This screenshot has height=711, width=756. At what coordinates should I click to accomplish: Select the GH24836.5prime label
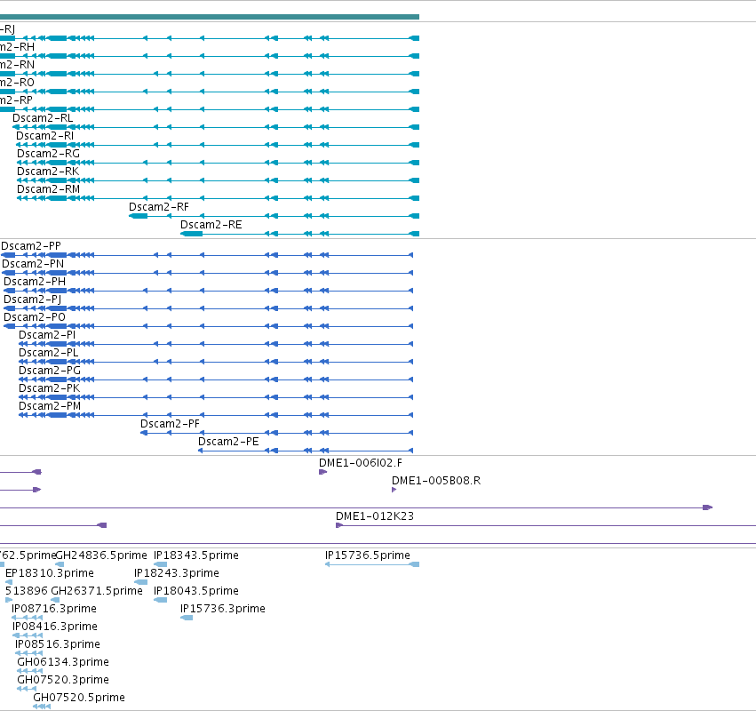(102, 556)
